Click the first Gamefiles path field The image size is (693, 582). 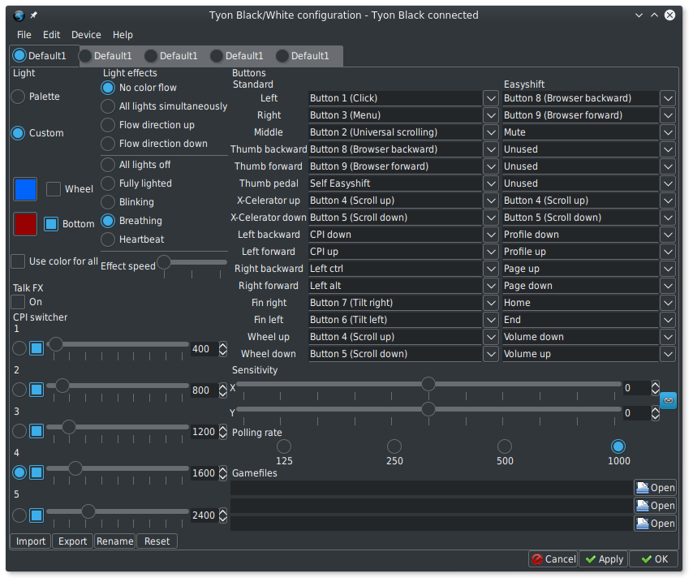point(432,488)
